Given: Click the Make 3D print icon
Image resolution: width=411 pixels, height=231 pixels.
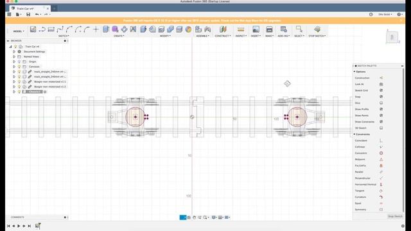Looking at the screenshot, I should (269, 30).
